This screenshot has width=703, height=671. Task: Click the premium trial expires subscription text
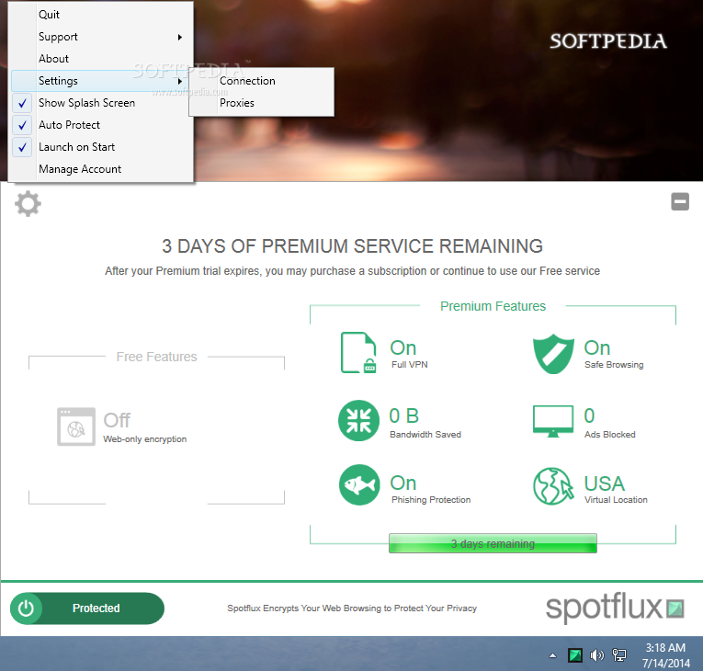[352, 271]
